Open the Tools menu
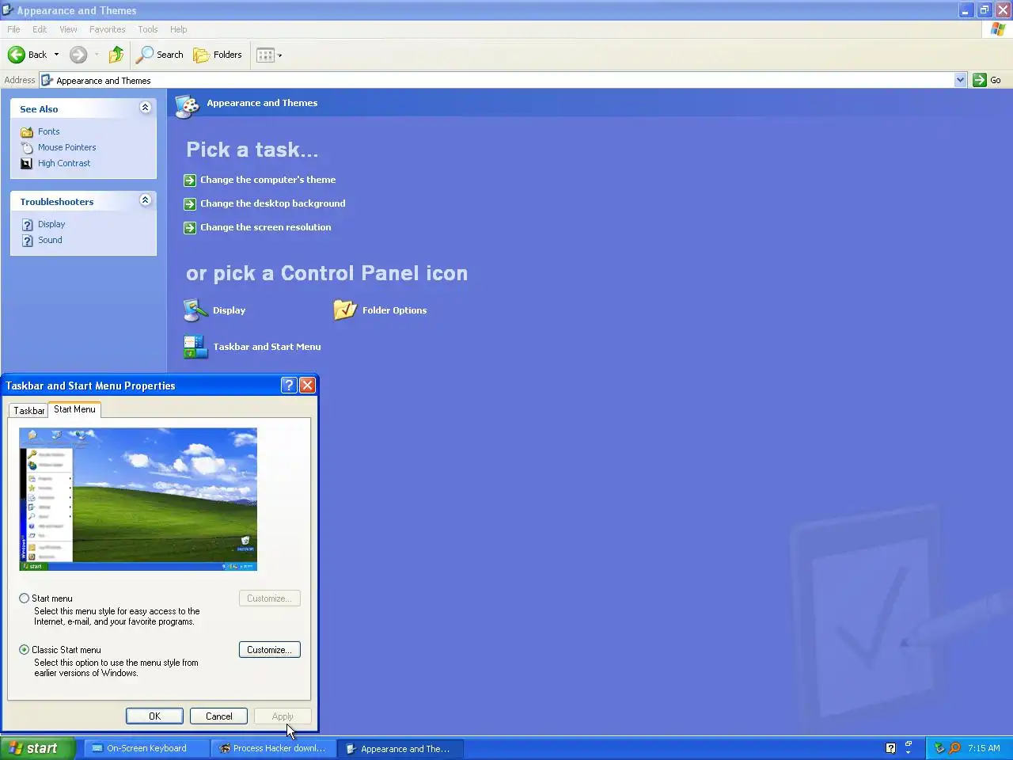This screenshot has height=760, width=1013. (x=147, y=29)
